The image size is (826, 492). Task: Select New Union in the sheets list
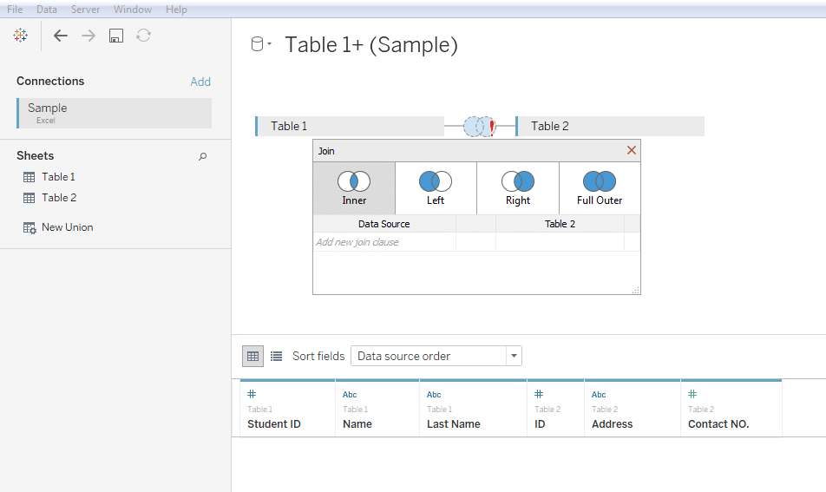(67, 227)
